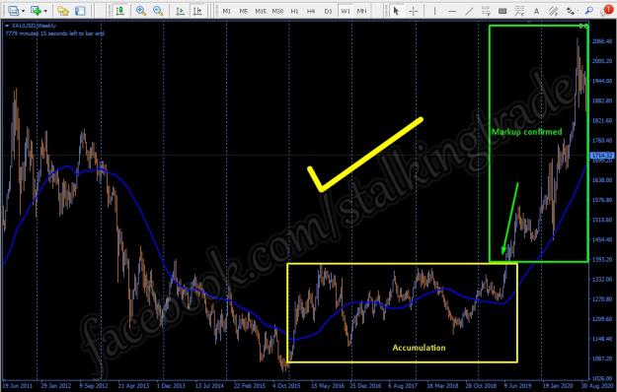Open a new chart window
The height and width of the screenshot is (392, 617).
pos(13,11)
